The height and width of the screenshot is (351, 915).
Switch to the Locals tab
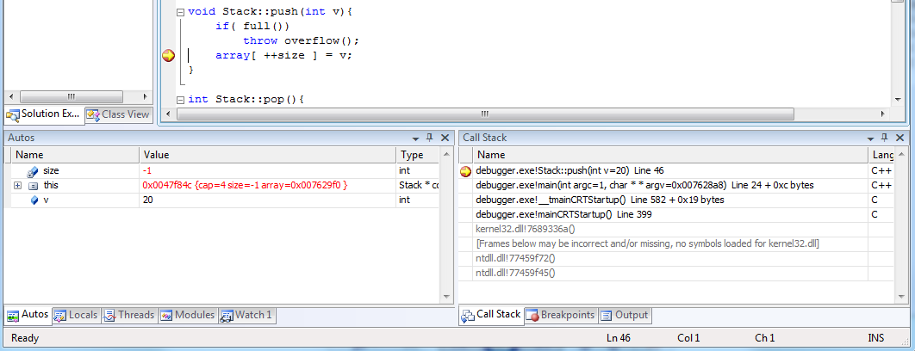tap(76, 316)
